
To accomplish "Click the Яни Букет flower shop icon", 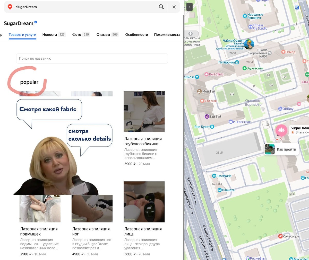I will pyautogui.click(x=212, y=127).
